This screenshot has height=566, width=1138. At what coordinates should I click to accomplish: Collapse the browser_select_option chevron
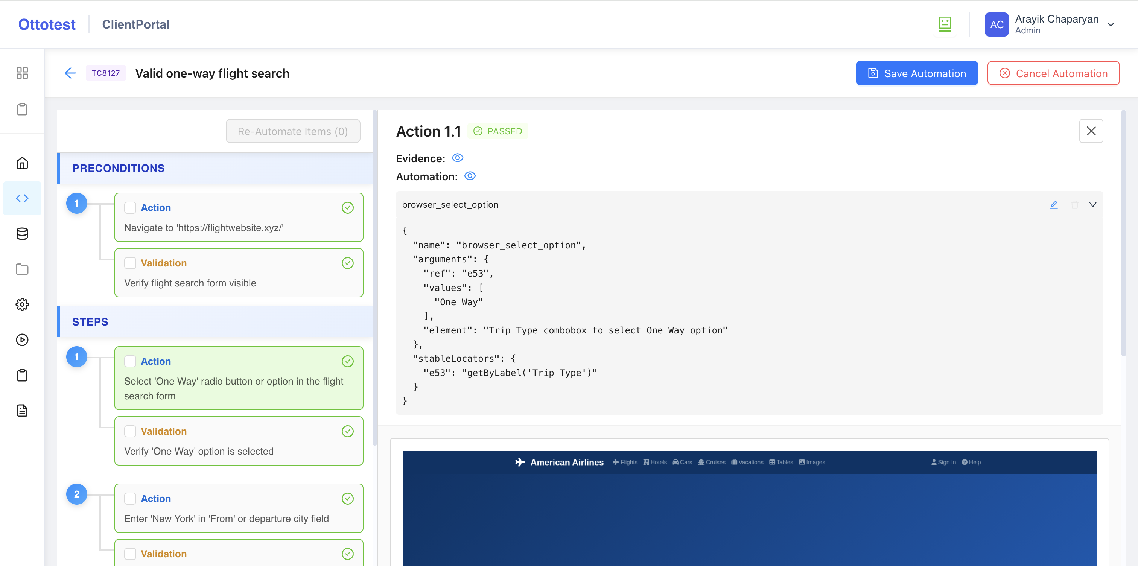point(1092,205)
